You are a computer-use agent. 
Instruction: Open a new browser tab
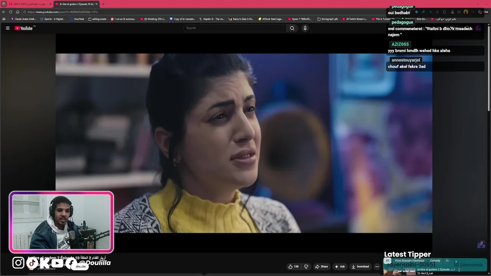point(103,4)
